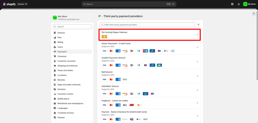Click the Shopify logo in top bar

[x=9, y=4]
